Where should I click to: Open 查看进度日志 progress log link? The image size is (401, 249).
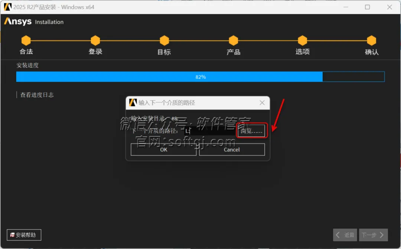point(37,95)
